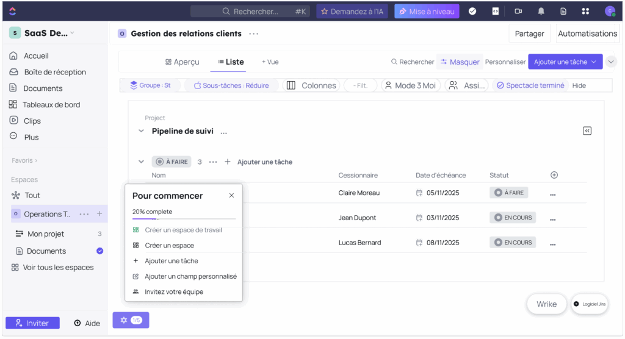Add a column with the circled plus icon
Image resolution: width=625 pixels, height=339 pixels.
click(x=554, y=175)
